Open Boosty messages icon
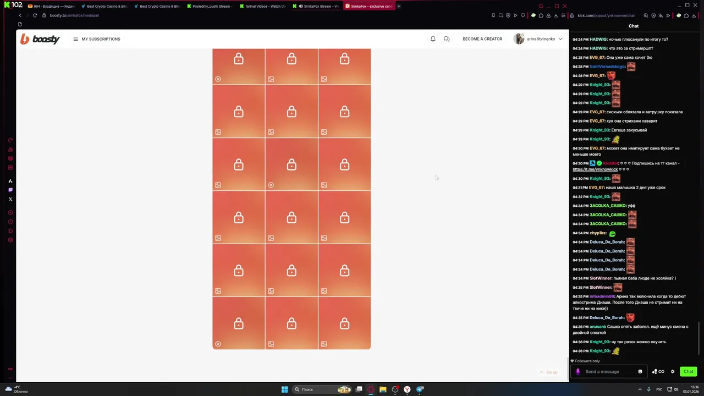The height and width of the screenshot is (396, 704). coord(447,39)
